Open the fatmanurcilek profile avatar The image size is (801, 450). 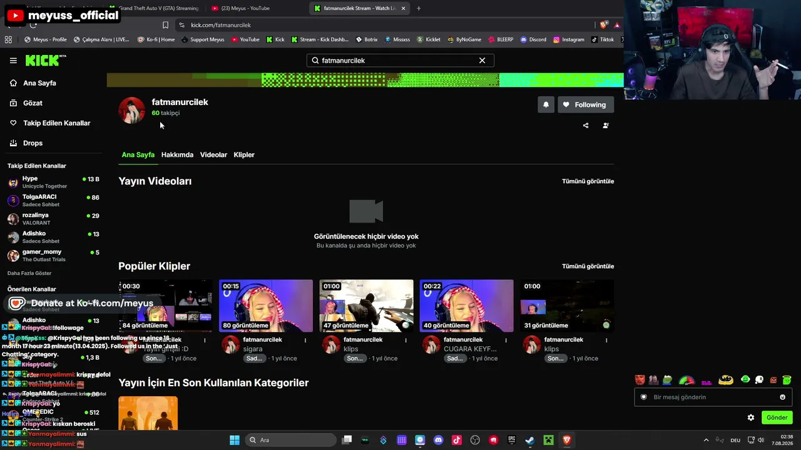pyautogui.click(x=131, y=110)
